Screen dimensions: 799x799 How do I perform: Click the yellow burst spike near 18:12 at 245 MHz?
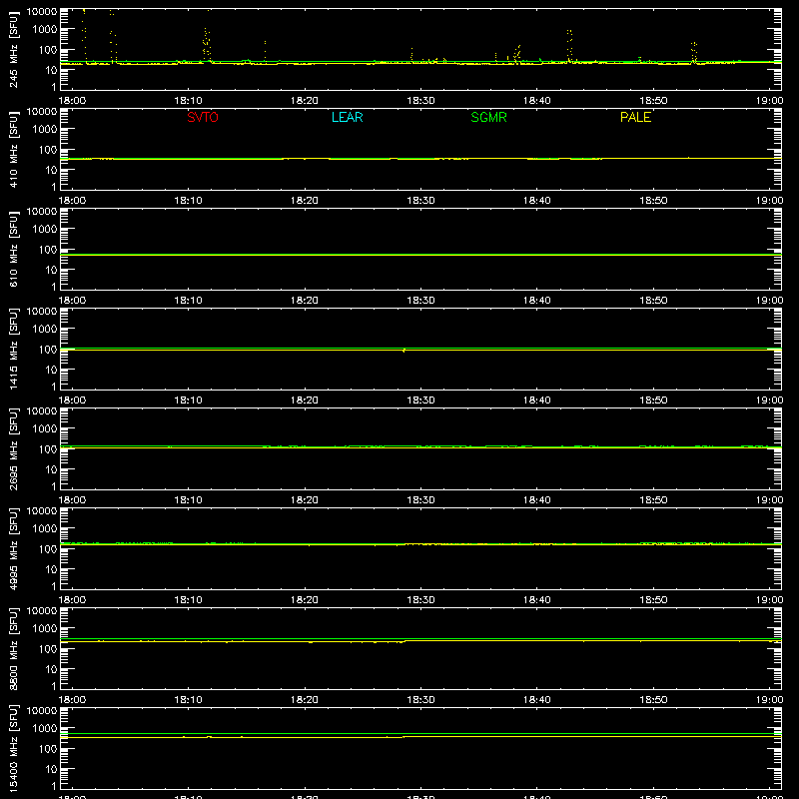[207, 43]
